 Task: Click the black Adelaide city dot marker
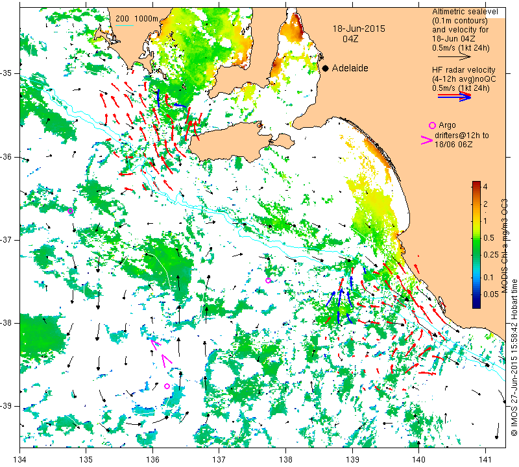click(x=326, y=68)
